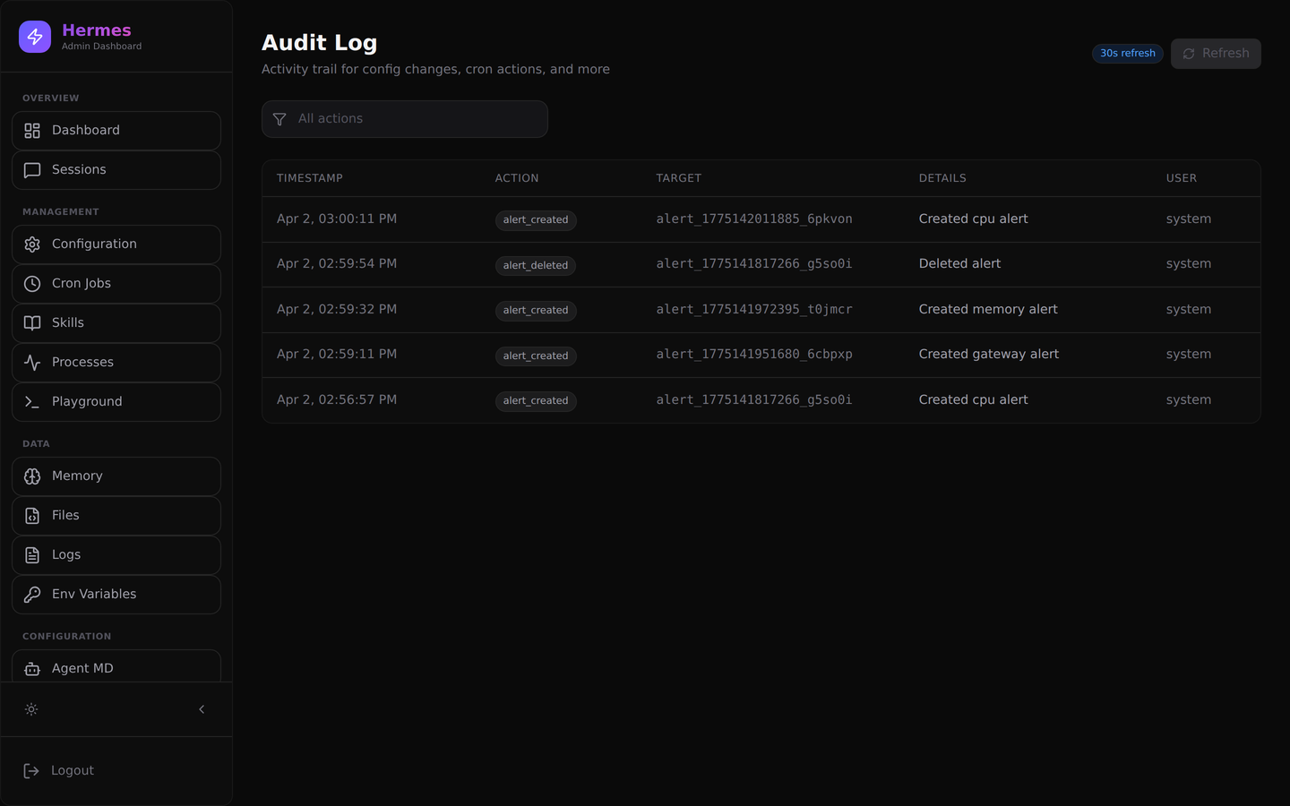This screenshot has height=806, width=1290.
Task: Click the Memory brain icon
Action: pyautogui.click(x=32, y=476)
